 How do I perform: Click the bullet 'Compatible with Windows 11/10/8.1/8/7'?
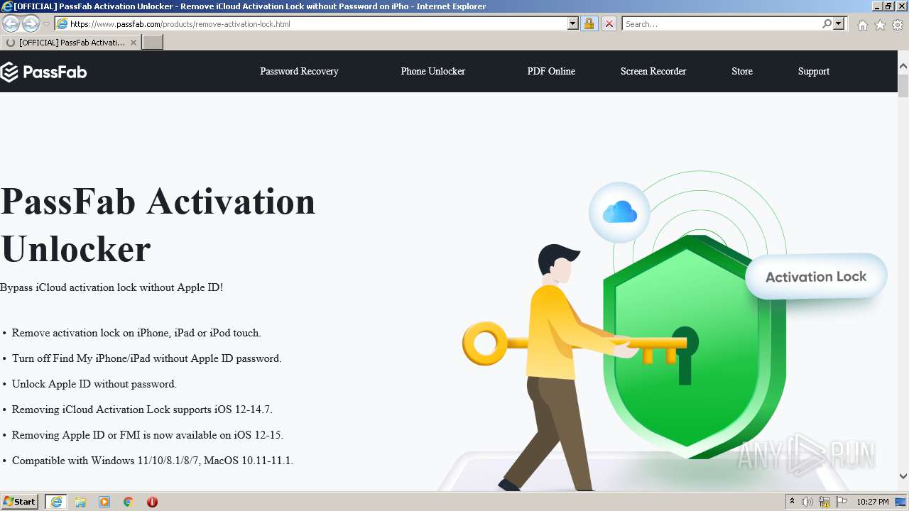153,461
